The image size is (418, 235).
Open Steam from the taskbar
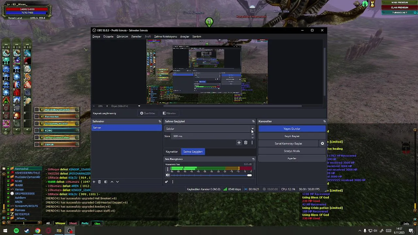point(27,231)
